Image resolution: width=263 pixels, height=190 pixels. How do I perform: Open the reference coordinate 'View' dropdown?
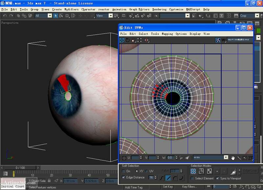pyautogui.click(x=110, y=15)
